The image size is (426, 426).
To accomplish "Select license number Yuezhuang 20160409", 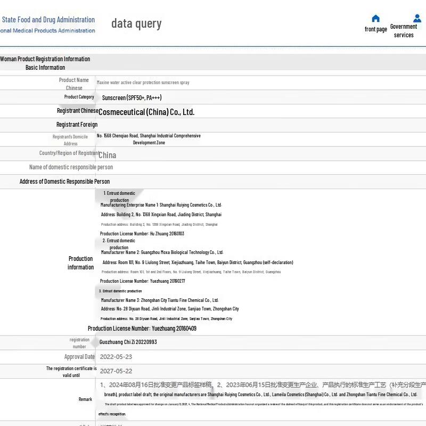I will (x=142, y=329).
